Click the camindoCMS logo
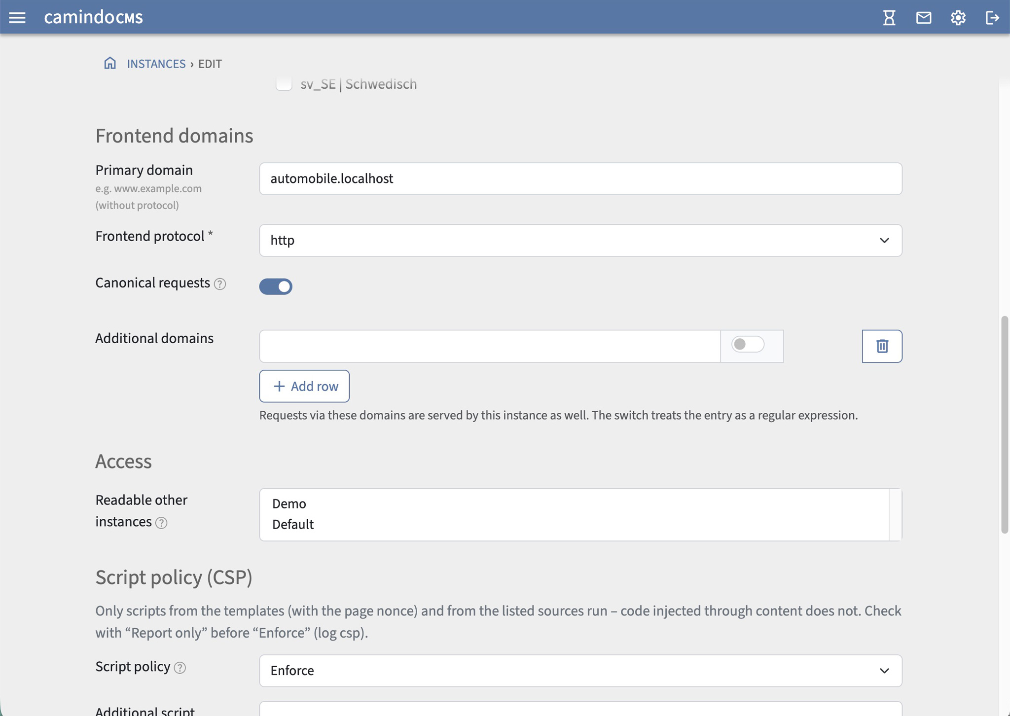The width and height of the screenshot is (1010, 716). pyautogui.click(x=94, y=18)
